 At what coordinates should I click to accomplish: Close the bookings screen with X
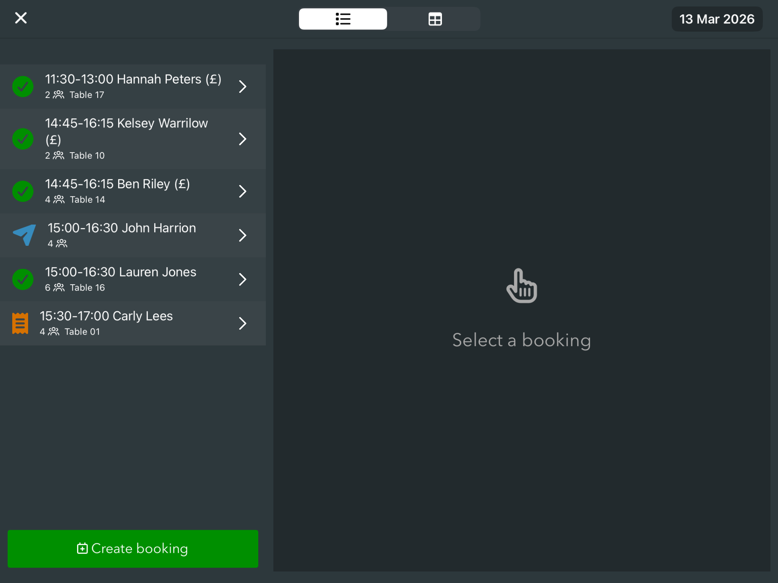click(x=21, y=18)
